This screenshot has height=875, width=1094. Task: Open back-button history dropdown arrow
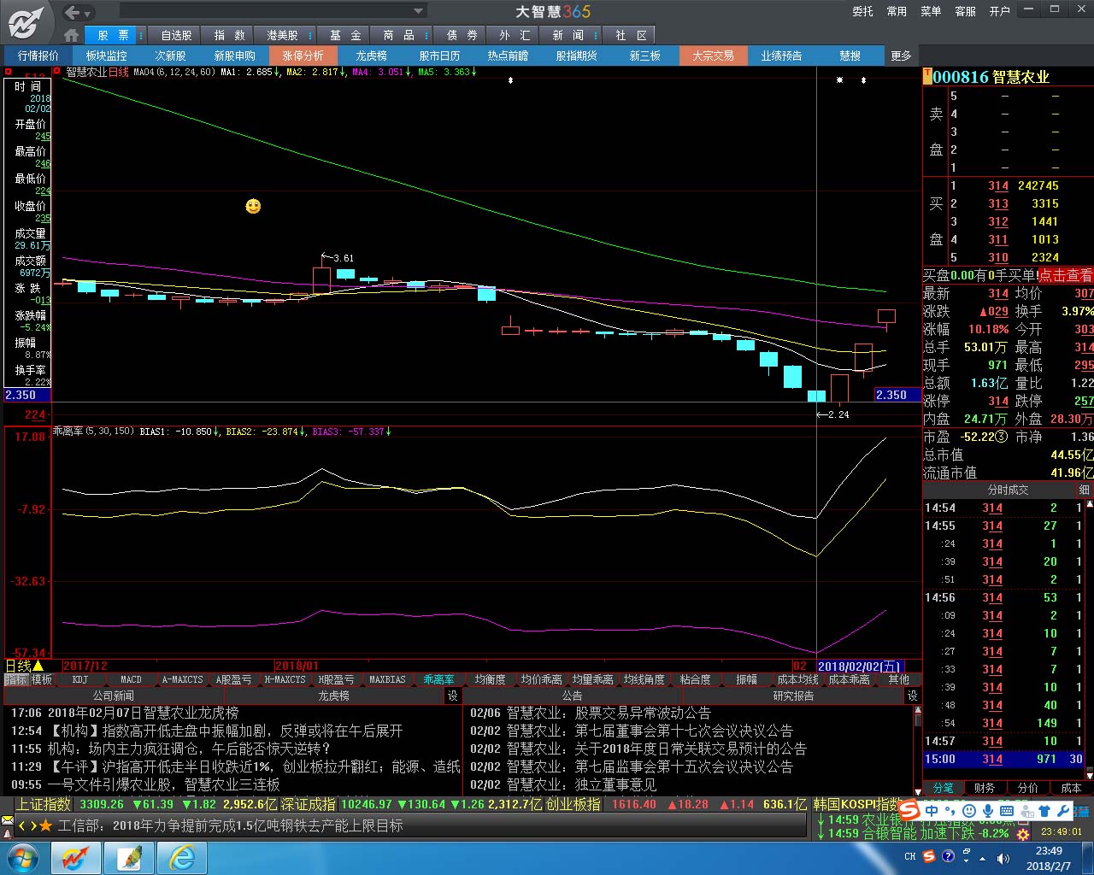coord(89,14)
